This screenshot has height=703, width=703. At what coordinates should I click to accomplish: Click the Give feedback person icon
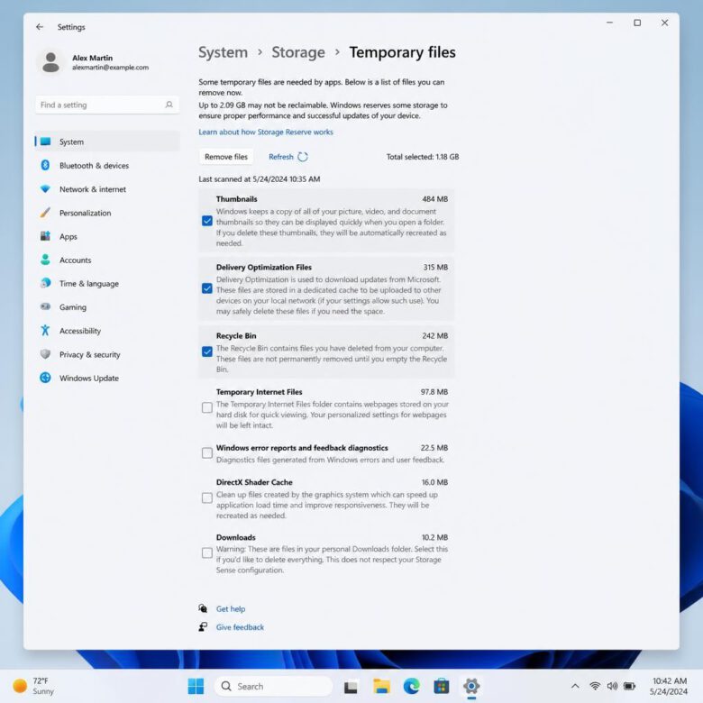[x=203, y=626]
